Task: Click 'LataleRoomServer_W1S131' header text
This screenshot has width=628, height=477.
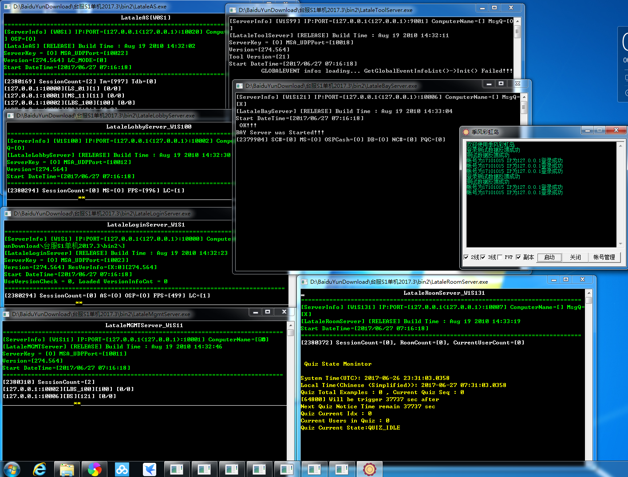Action: click(x=444, y=293)
